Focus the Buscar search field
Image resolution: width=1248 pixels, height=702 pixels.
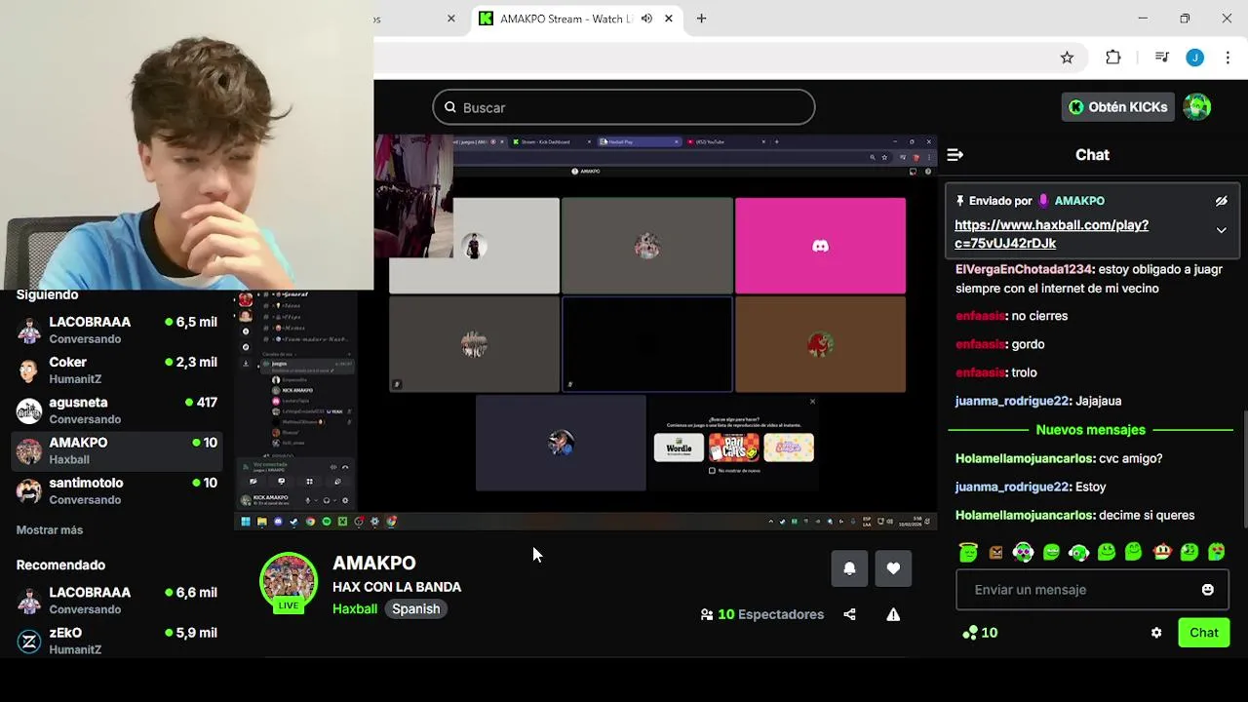[x=624, y=107]
